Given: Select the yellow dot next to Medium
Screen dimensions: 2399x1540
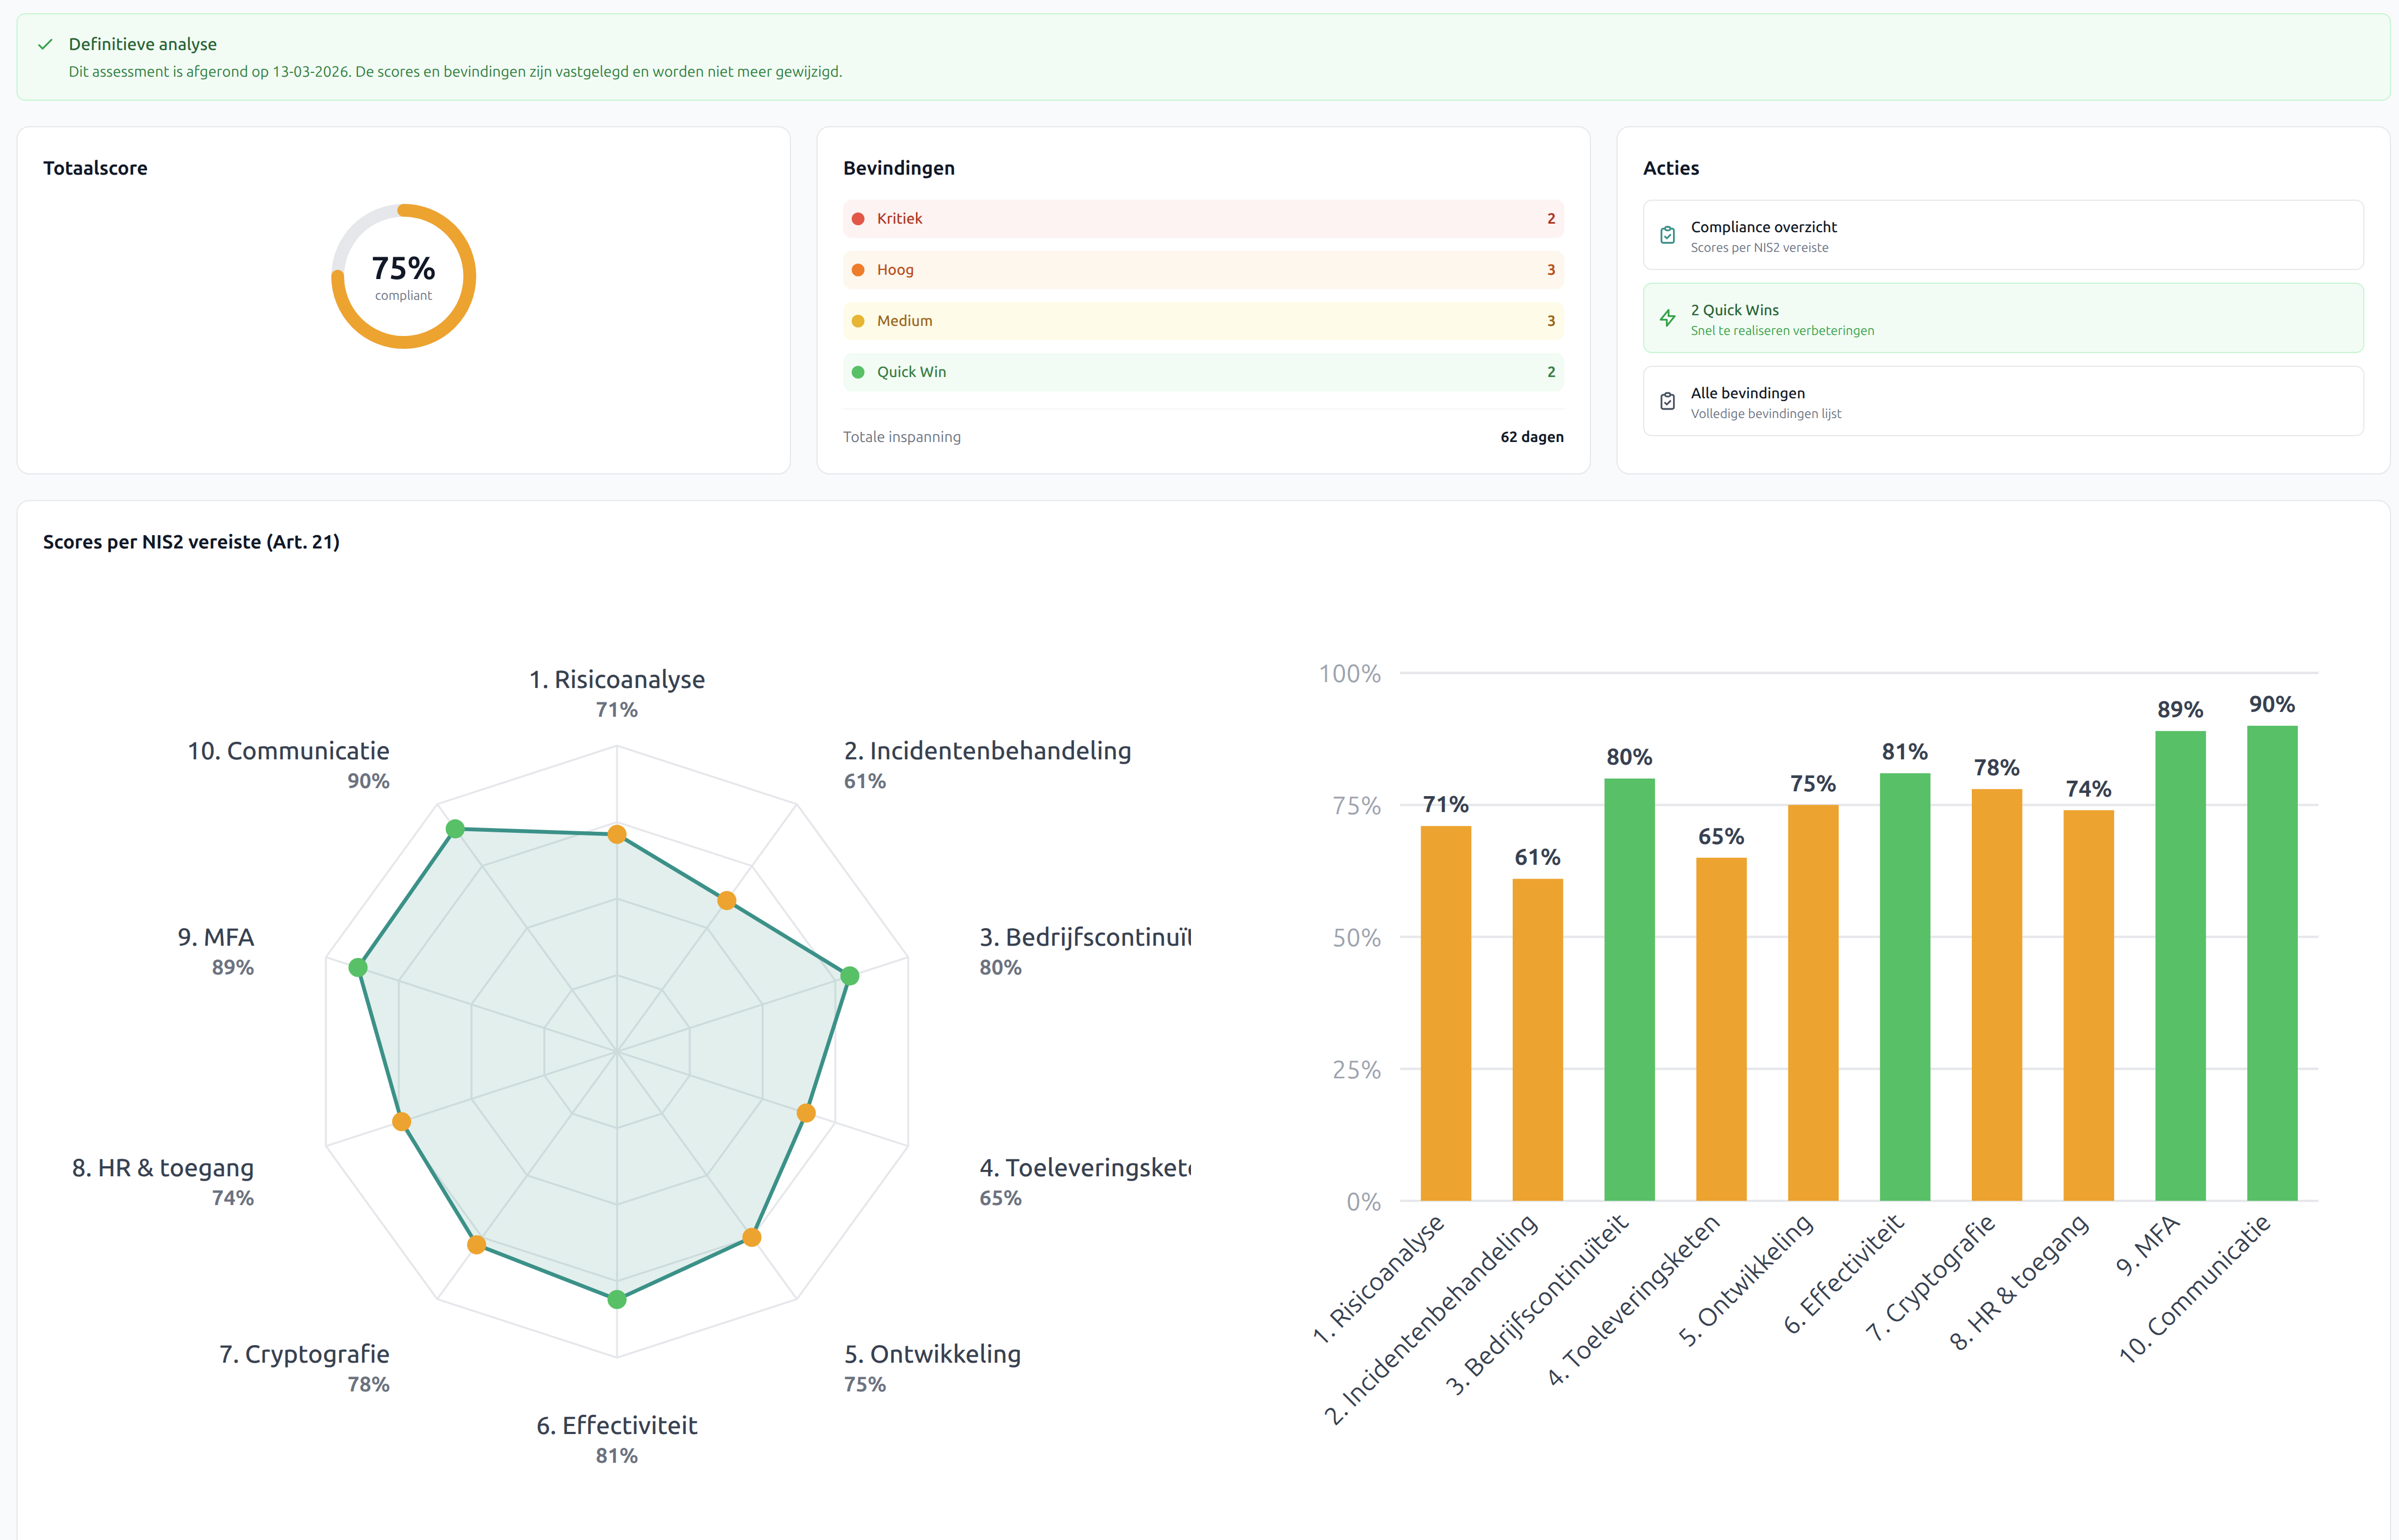Looking at the screenshot, I should point(858,321).
